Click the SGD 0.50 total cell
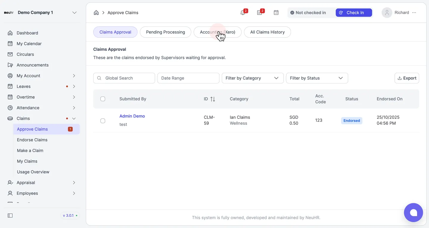429x228 pixels. [x=294, y=120]
